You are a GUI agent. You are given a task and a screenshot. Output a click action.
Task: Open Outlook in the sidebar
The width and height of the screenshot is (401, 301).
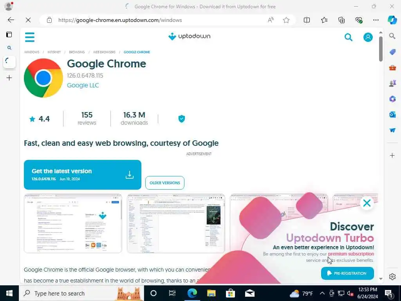pyautogui.click(x=392, y=114)
